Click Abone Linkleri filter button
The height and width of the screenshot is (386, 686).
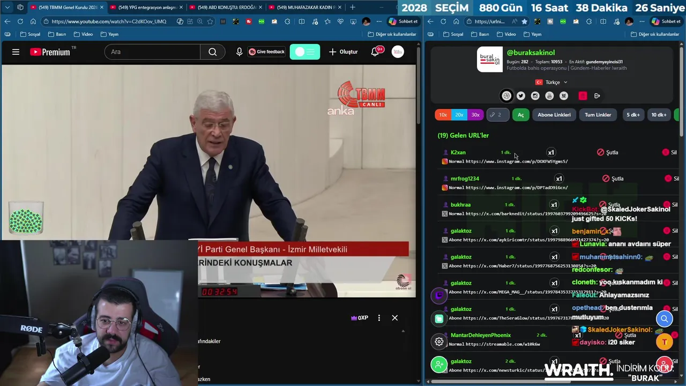[554, 115]
